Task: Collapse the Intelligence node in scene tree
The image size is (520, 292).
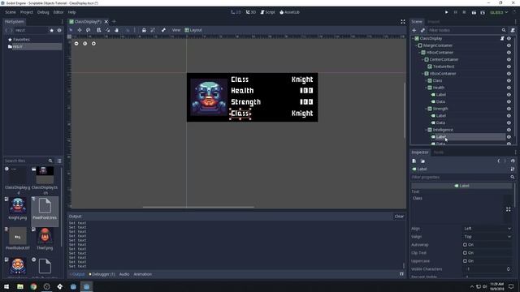Action: point(426,130)
